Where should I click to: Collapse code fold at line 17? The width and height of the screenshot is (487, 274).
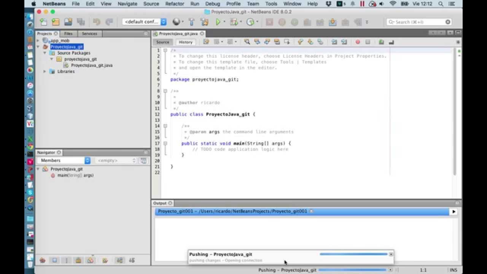165,143
